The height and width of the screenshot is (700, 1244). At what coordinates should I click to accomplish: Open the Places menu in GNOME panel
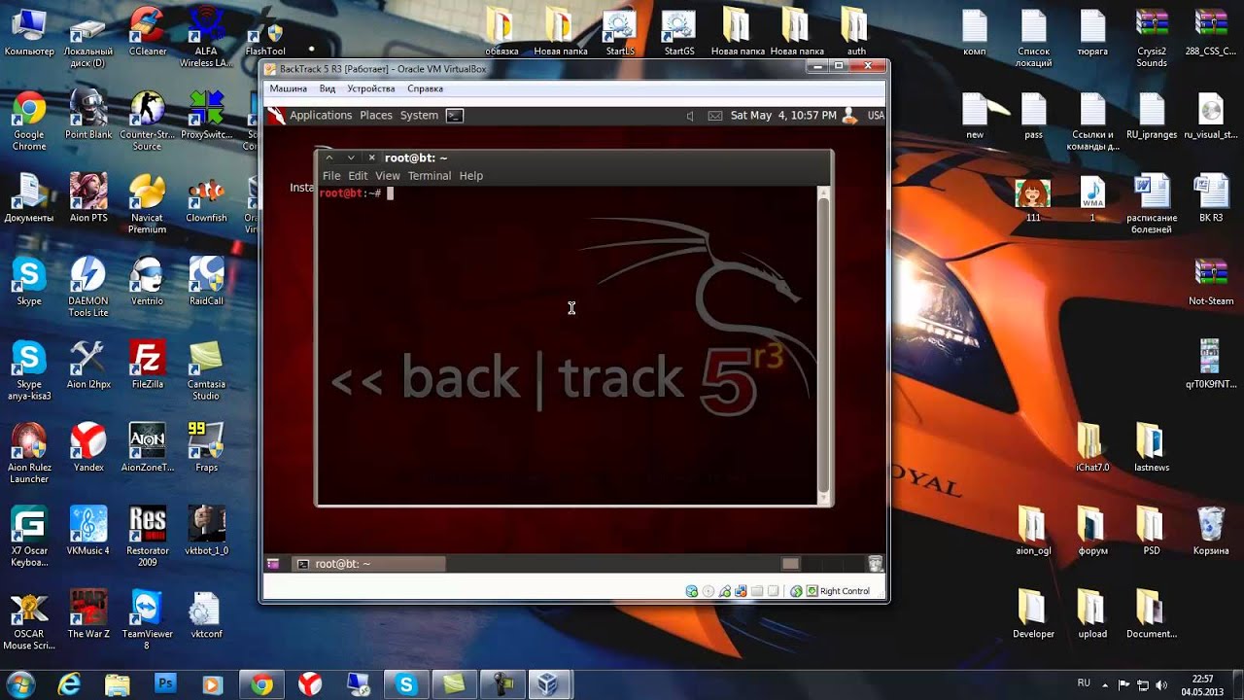pos(376,115)
